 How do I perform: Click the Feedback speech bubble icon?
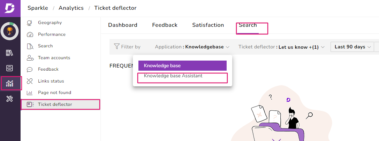tap(30, 70)
